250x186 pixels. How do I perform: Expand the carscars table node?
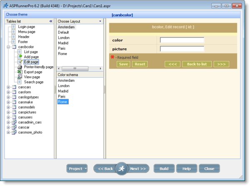[x=8, y=87]
